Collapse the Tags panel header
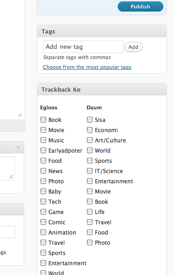The width and height of the screenshot is (174, 275). pyautogui.click(x=102, y=31)
